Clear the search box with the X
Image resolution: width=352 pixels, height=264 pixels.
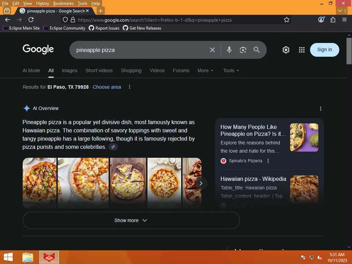tap(212, 50)
